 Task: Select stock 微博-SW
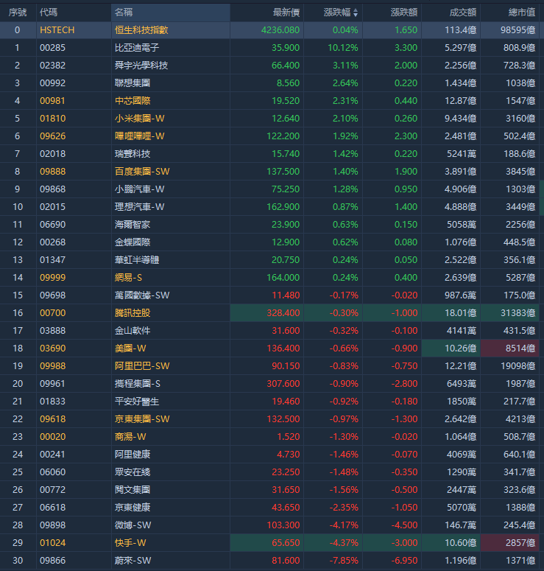click(x=133, y=525)
